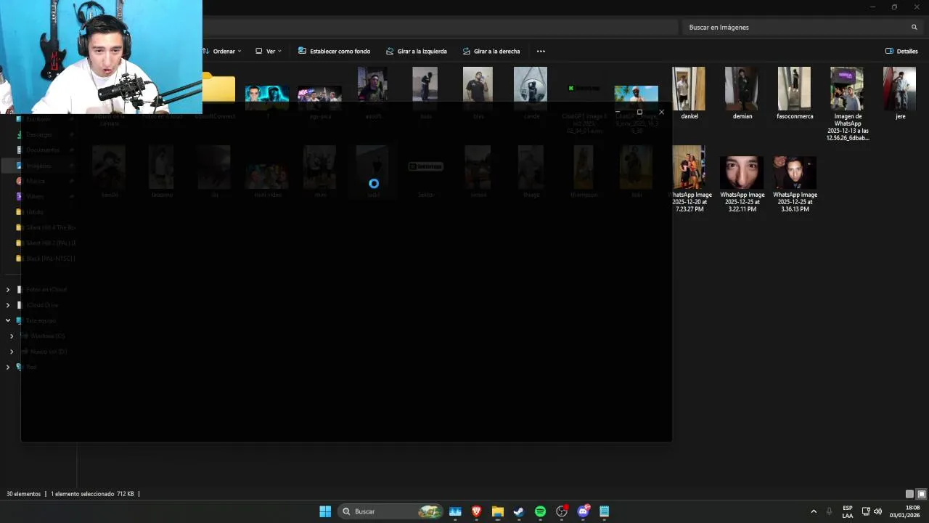Launch Brave browser from taskbar
Viewport: 929px width, 523px height.
click(x=476, y=511)
